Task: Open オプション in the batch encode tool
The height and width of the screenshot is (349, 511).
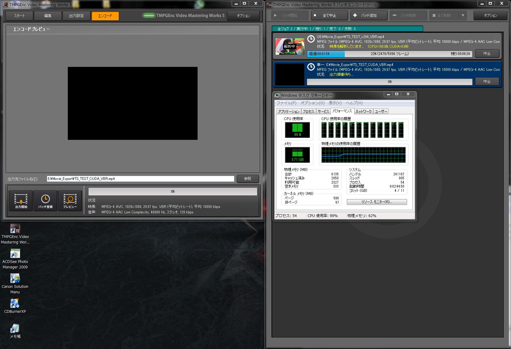Action: pyautogui.click(x=490, y=15)
